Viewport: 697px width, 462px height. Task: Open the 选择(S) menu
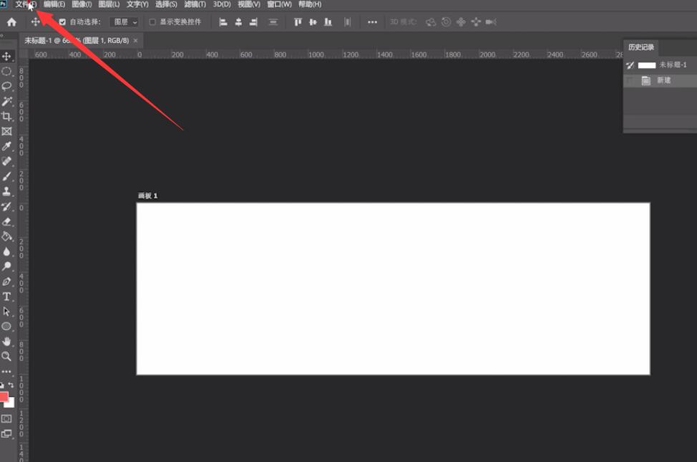click(166, 4)
